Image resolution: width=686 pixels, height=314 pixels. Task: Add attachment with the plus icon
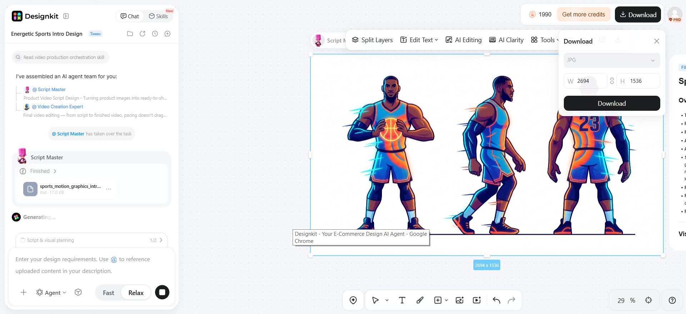point(24,293)
